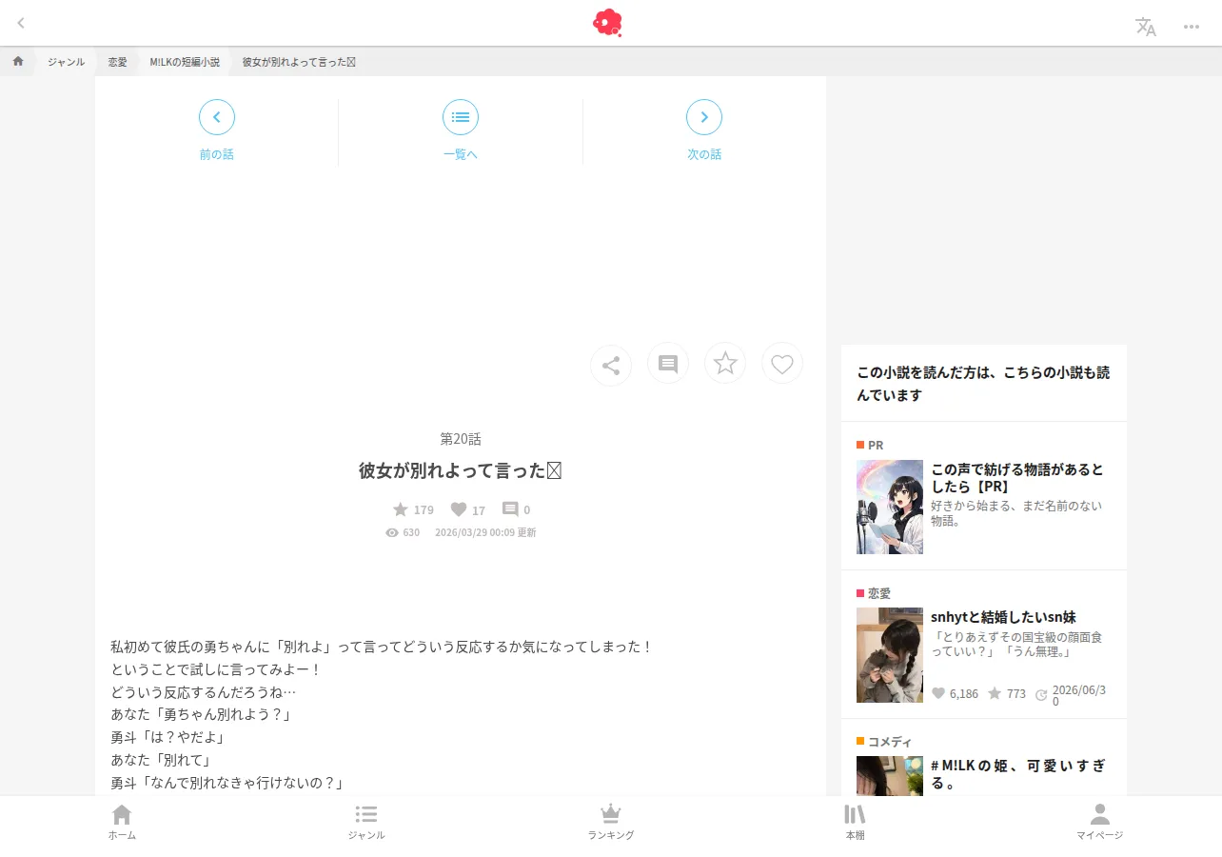The image size is (1222, 857).
Task: Click the sidebar date 2026/06/30
Action: (1071, 695)
